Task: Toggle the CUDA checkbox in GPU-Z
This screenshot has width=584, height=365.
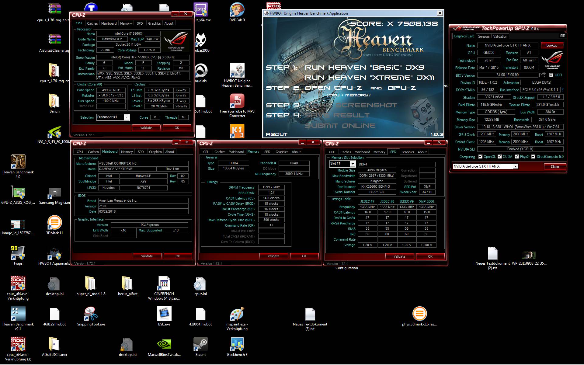Action: (x=499, y=157)
